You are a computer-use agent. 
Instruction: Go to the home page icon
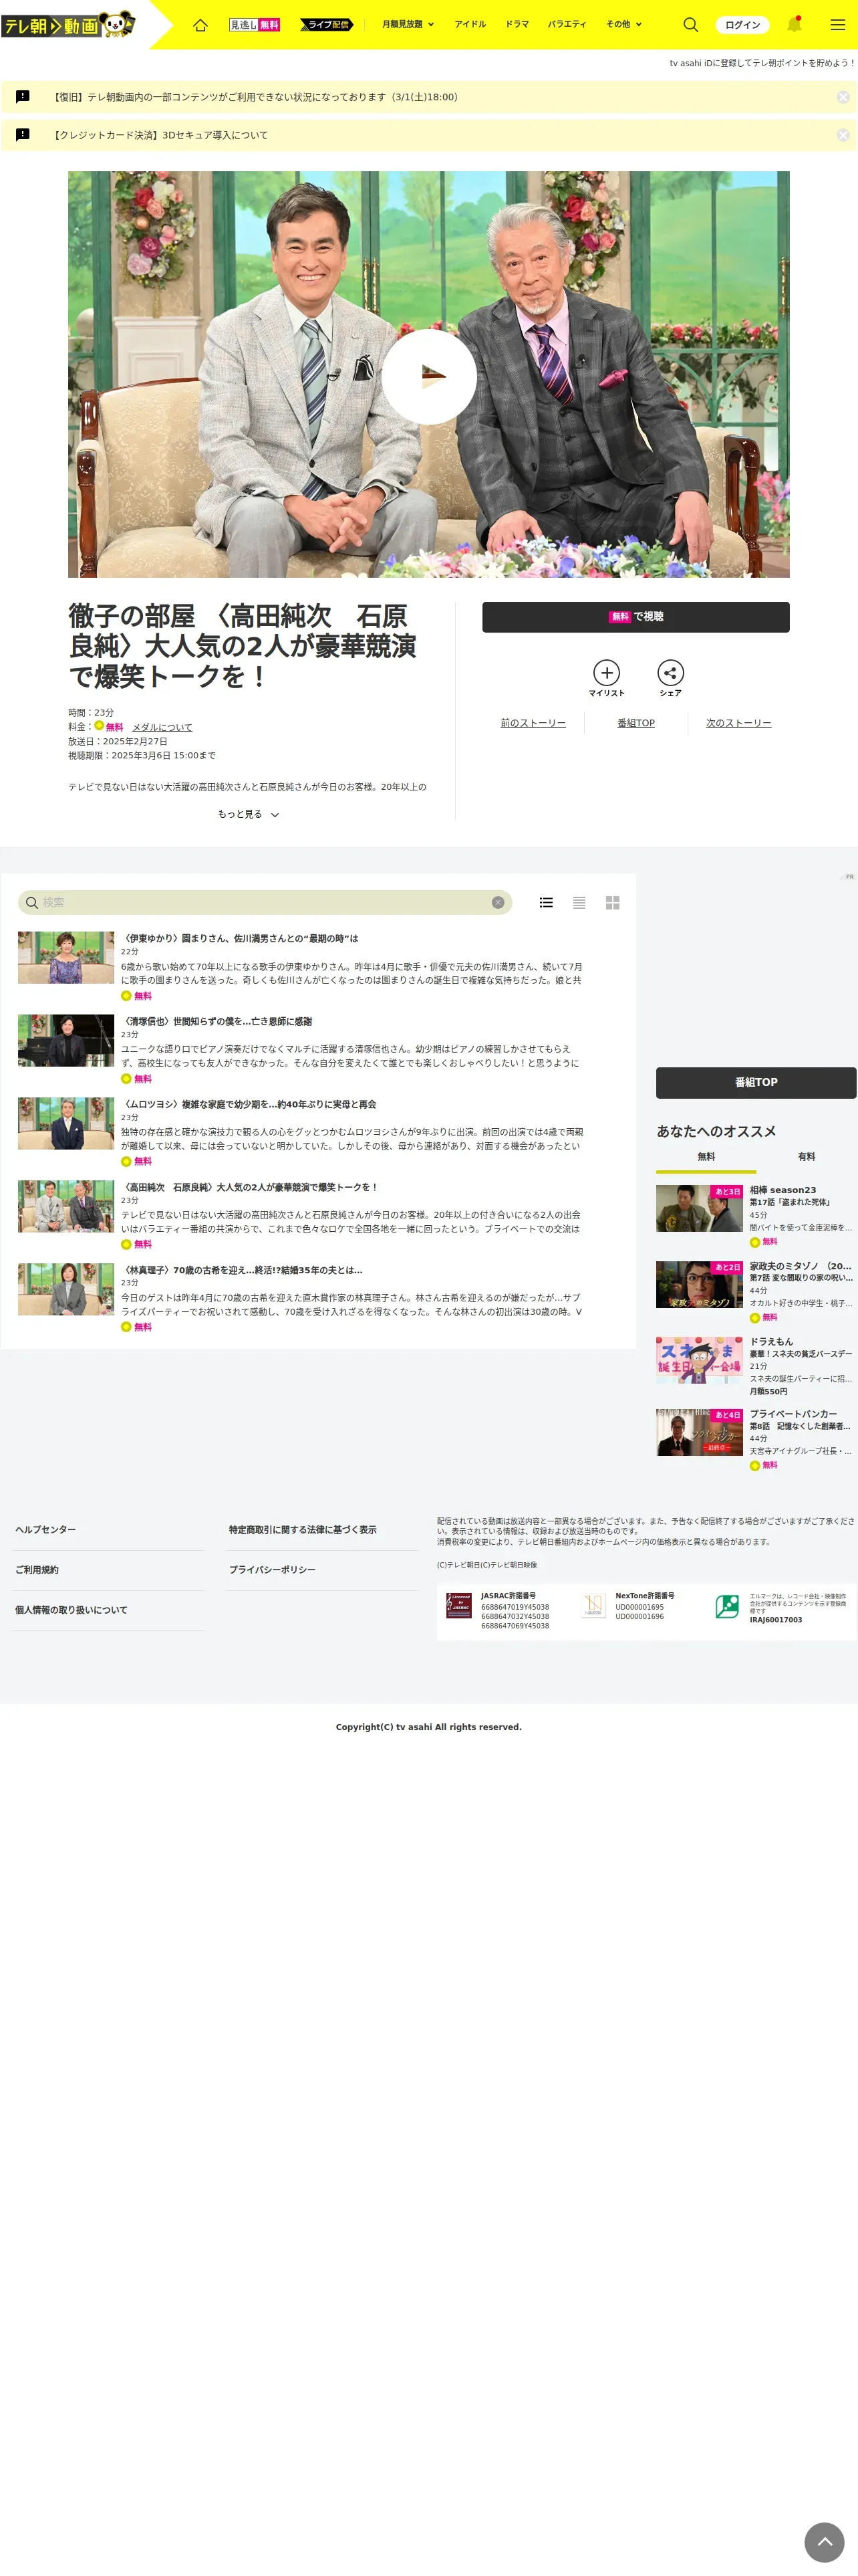point(200,25)
